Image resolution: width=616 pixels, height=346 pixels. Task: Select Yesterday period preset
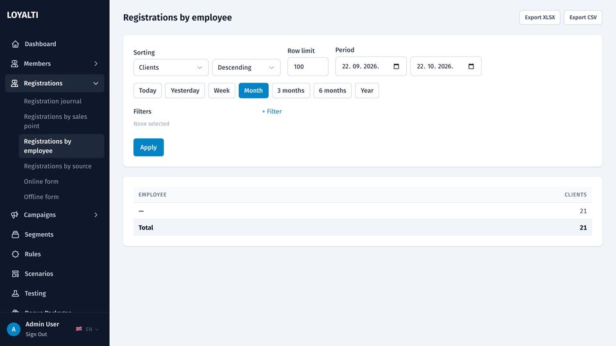185,90
